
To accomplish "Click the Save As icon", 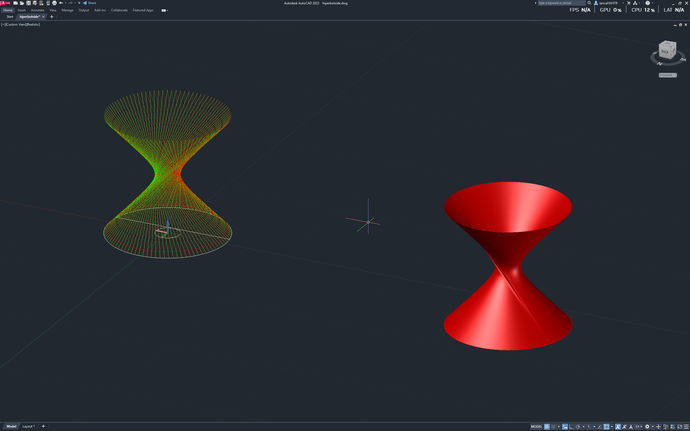I will click(x=35, y=3).
